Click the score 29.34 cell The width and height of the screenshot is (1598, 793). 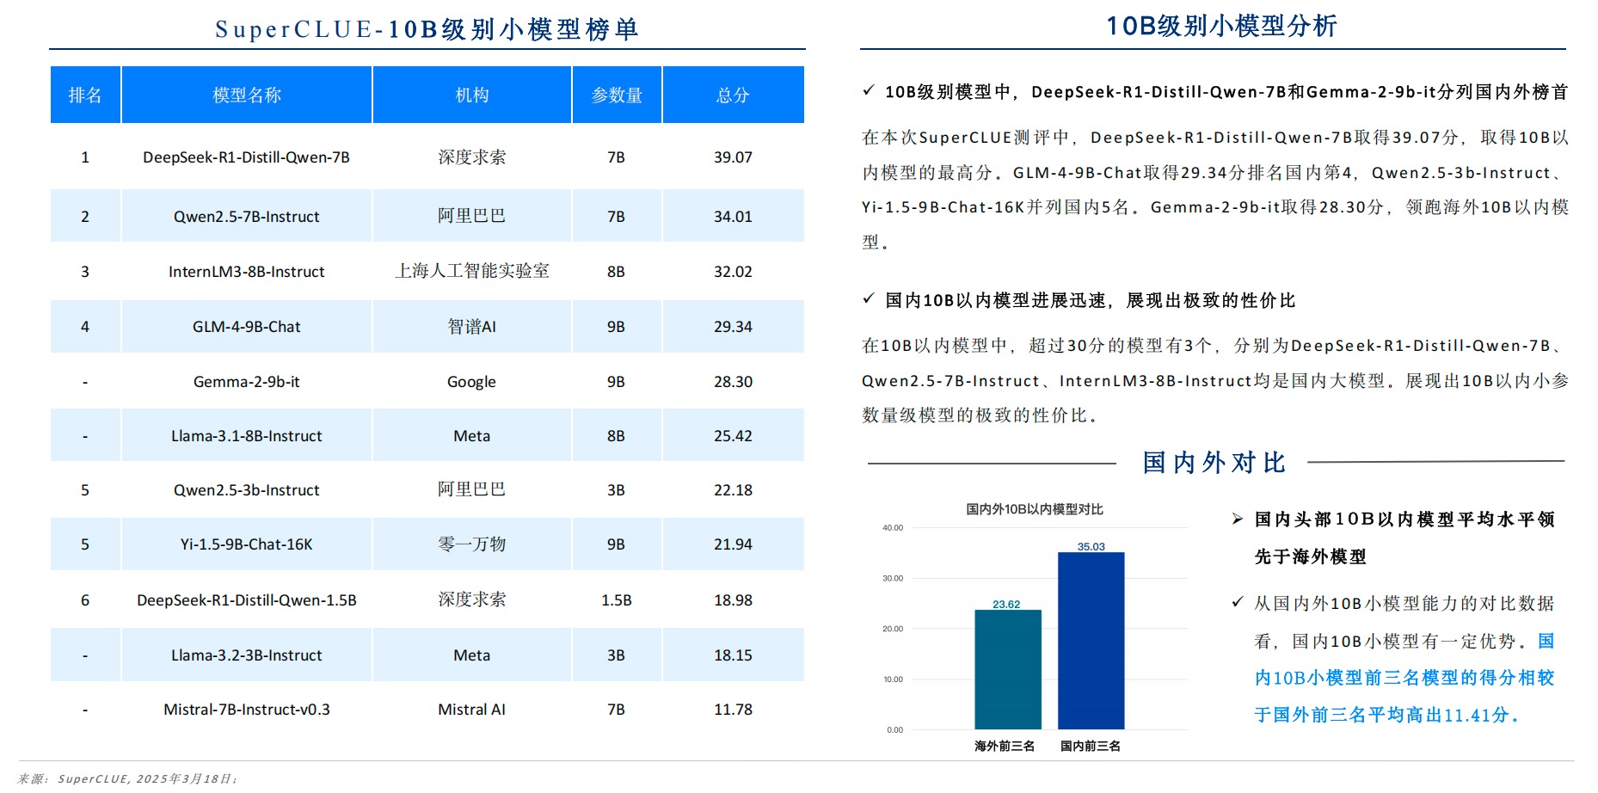(733, 327)
